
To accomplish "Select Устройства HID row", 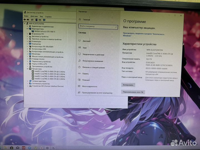I will (x=46, y=86).
